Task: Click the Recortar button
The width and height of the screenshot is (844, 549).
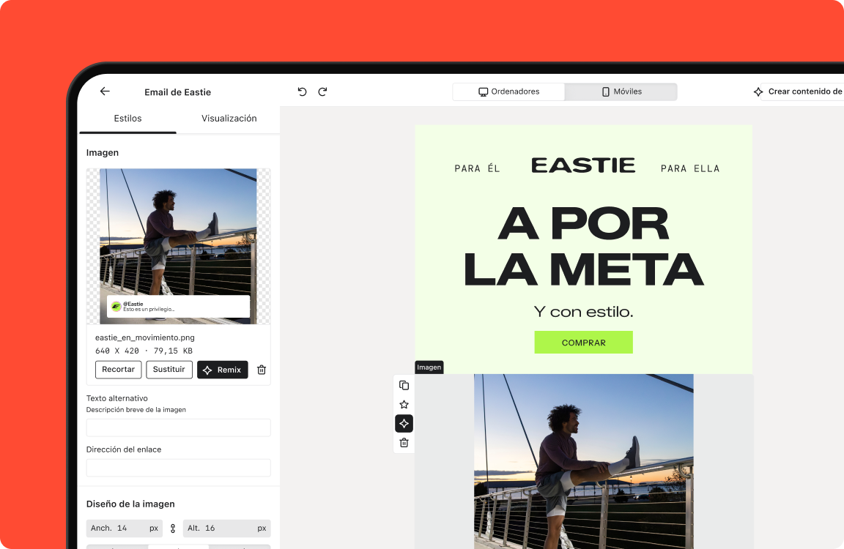Action: coord(119,370)
